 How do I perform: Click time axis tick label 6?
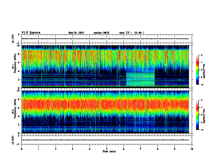[x=124, y=149]
